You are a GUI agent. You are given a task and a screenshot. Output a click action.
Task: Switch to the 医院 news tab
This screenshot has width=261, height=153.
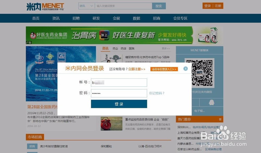pos(131,48)
